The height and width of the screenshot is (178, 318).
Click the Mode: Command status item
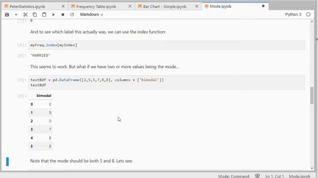(x=234, y=176)
